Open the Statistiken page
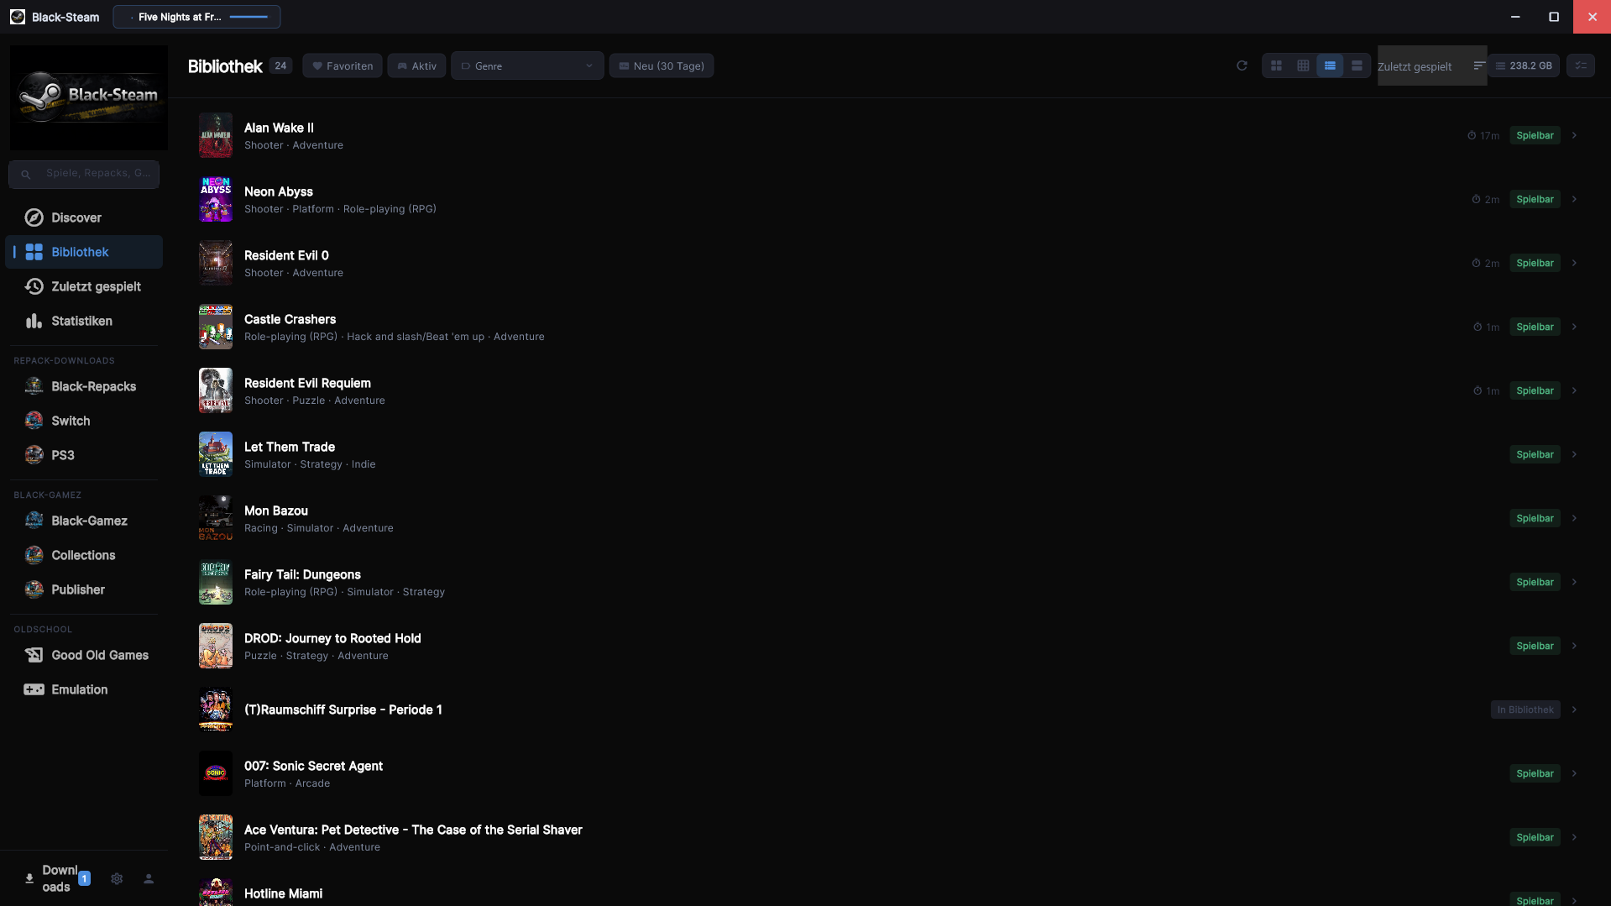 point(84,321)
